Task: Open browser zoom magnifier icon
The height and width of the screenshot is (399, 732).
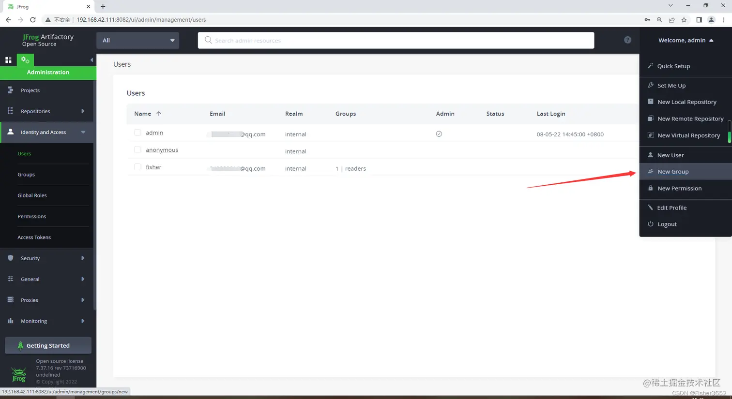Action: click(659, 20)
